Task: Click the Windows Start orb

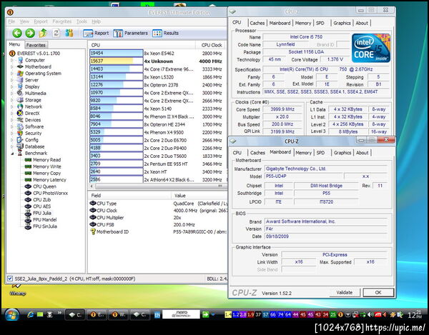Action: coord(12,314)
